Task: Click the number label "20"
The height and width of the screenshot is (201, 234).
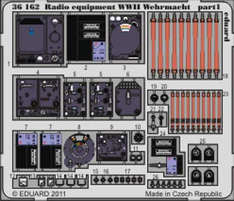Action: [x=164, y=86]
